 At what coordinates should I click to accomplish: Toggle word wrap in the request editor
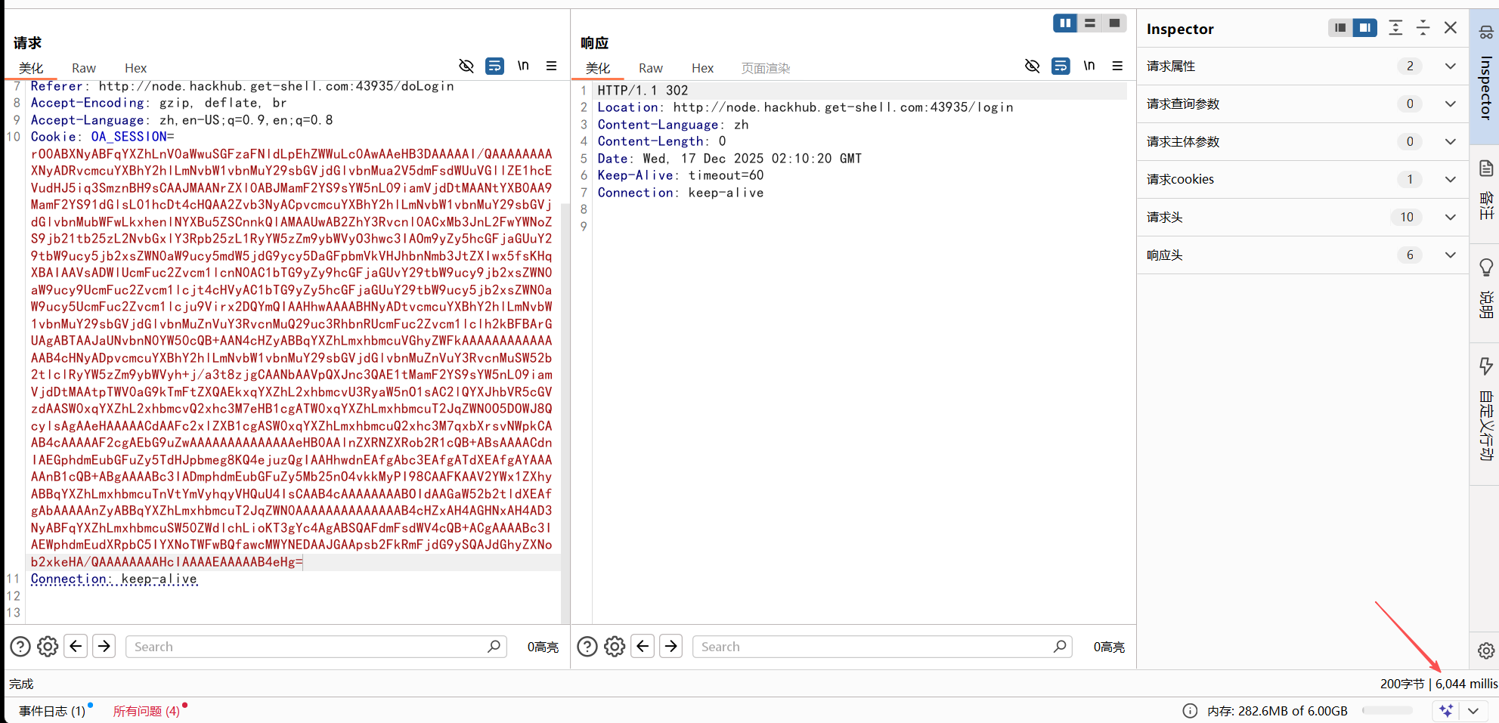click(495, 66)
